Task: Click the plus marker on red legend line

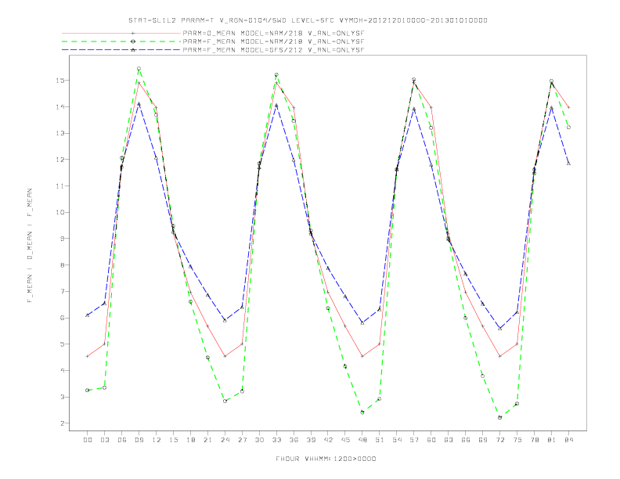Action: pos(133,33)
